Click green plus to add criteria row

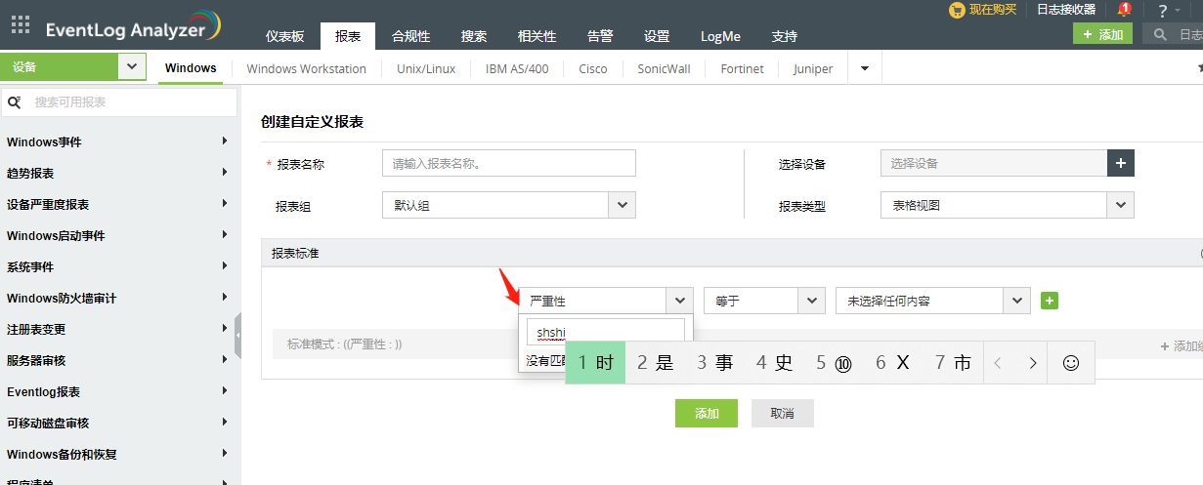pyautogui.click(x=1050, y=301)
